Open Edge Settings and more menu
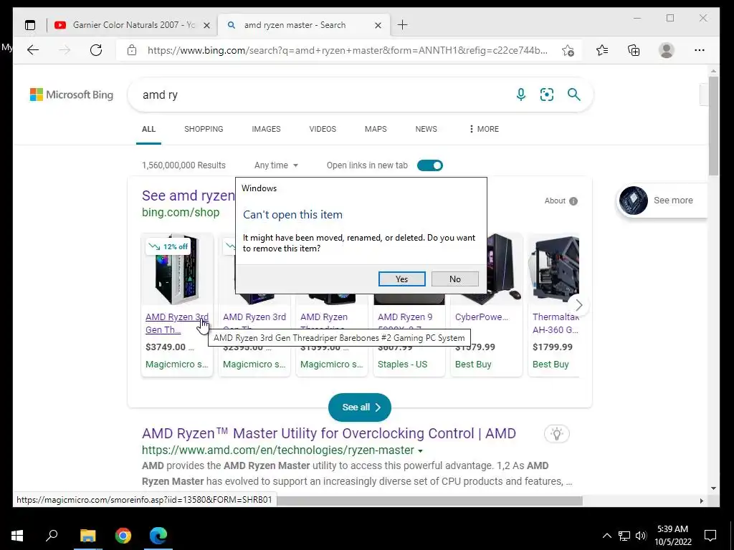 pos(700,50)
